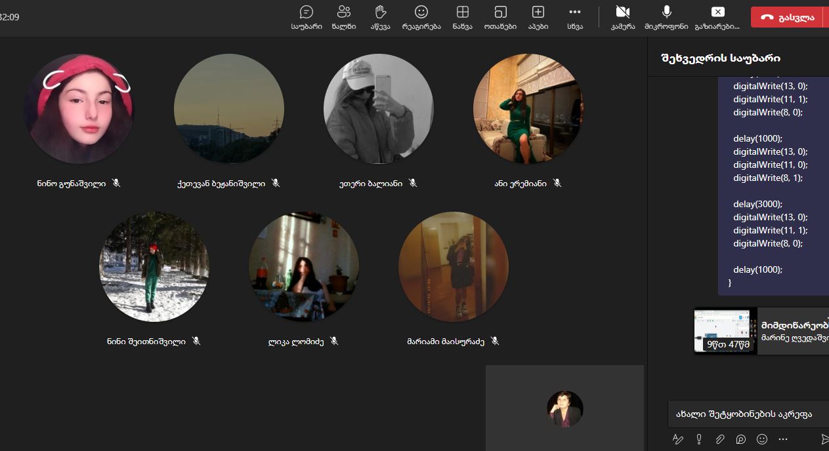The image size is (829, 451).
Task: Click the new message input field
Action: (748, 414)
